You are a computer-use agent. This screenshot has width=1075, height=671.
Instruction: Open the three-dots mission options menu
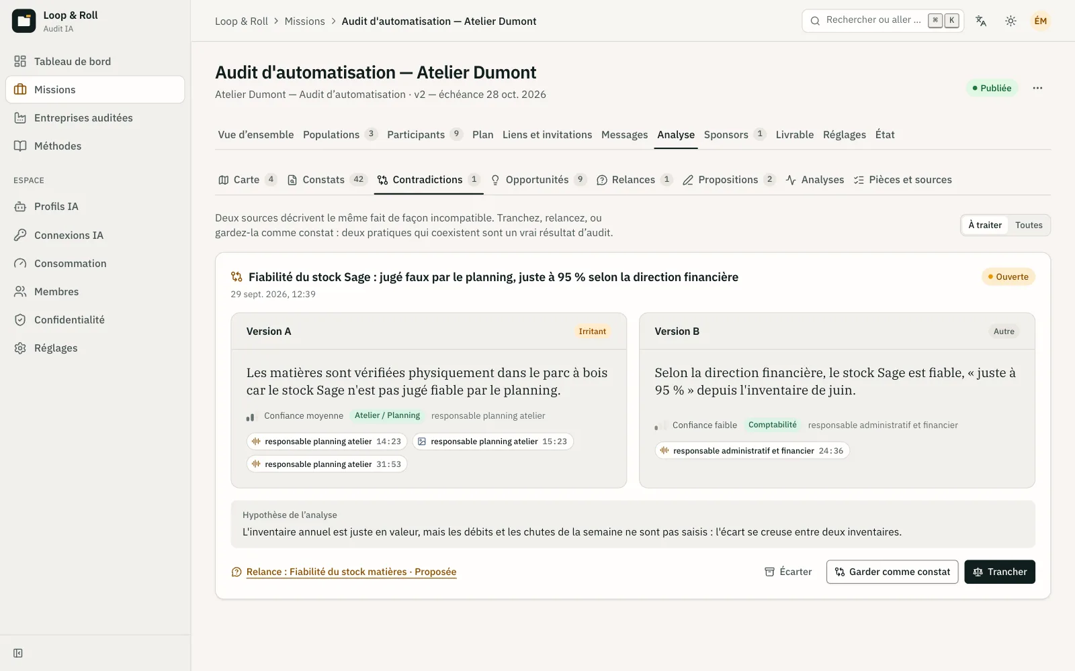point(1037,88)
